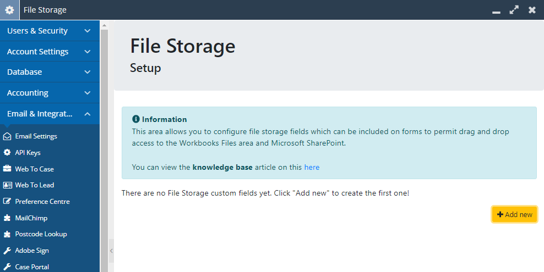The width and height of the screenshot is (544, 272).
Task: Collapse sidebar using the splitter arrow
Action: pos(111,251)
